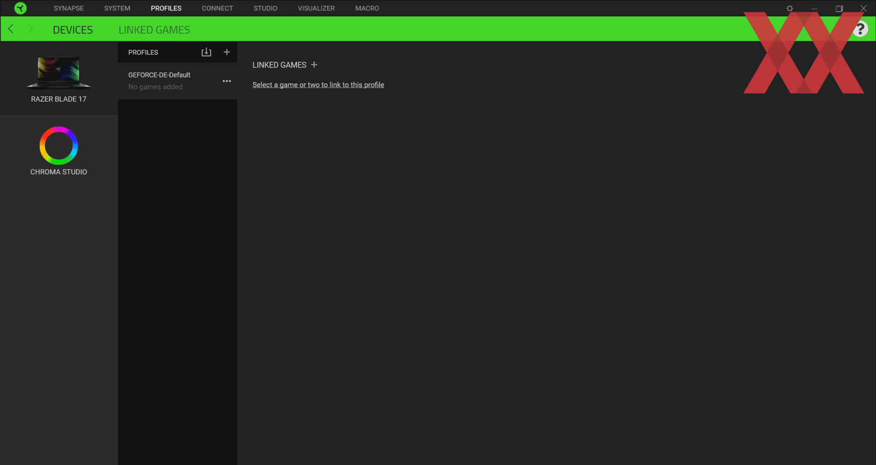
Task: Switch to the Linked Games subtab
Action: click(154, 30)
